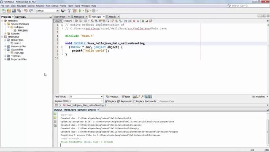The image size is (270, 152).
Task: Expand the Important Files node
Action: pyautogui.click(x=5, y=59)
